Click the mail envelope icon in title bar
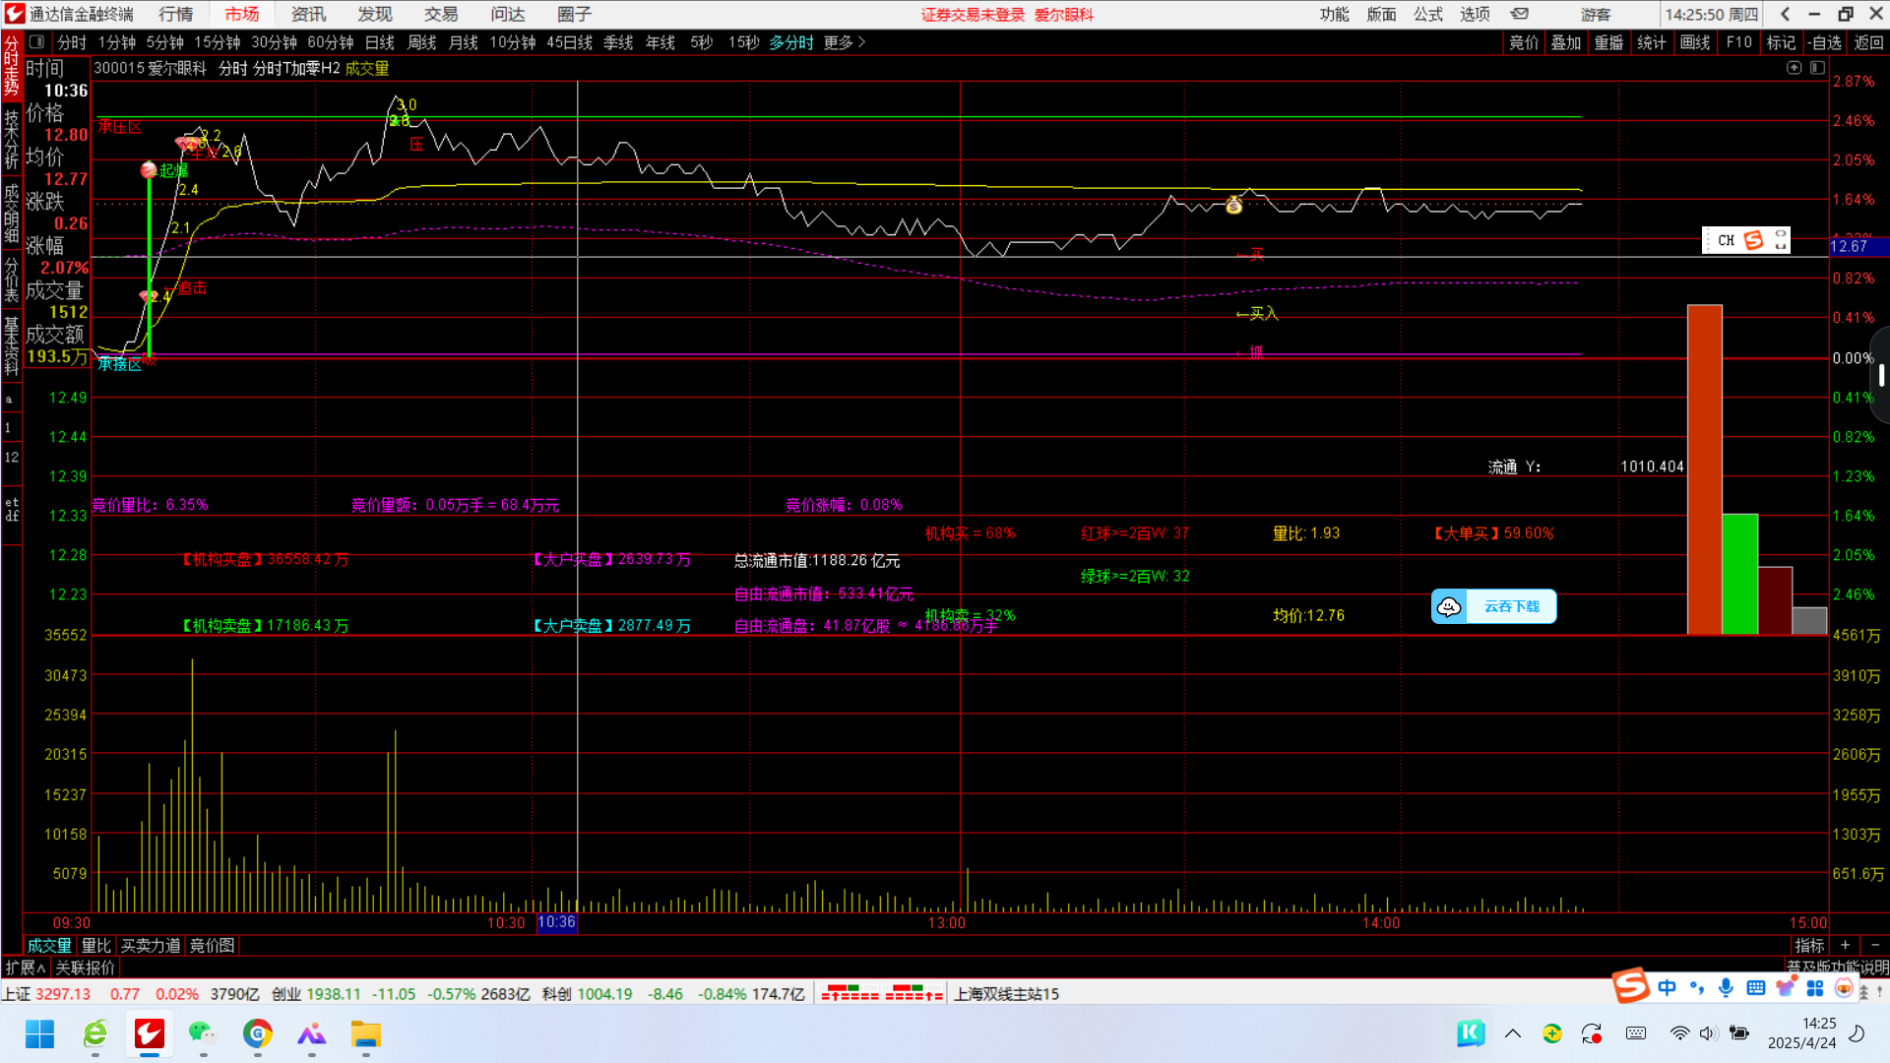The width and height of the screenshot is (1890, 1063). coord(1520,14)
